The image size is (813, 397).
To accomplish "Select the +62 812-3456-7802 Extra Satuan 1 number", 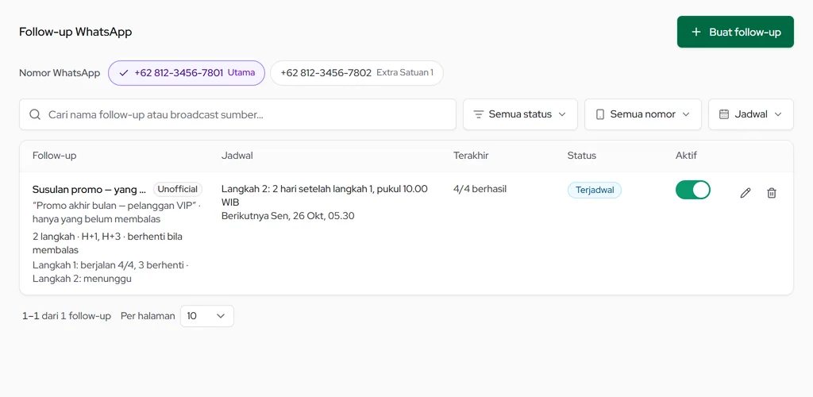I will click(x=356, y=73).
